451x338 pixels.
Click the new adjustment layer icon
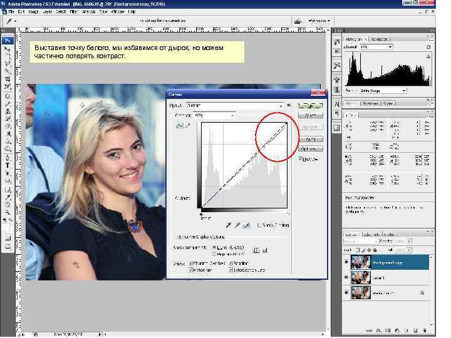[397, 330]
